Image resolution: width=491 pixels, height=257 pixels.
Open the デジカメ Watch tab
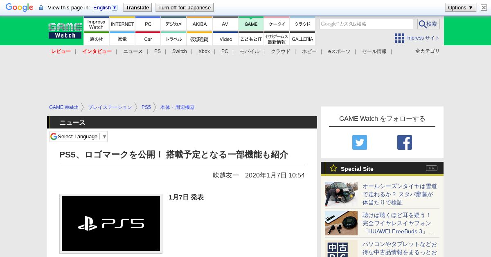pos(174,24)
